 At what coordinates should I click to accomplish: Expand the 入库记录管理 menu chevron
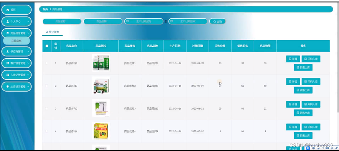28,75
